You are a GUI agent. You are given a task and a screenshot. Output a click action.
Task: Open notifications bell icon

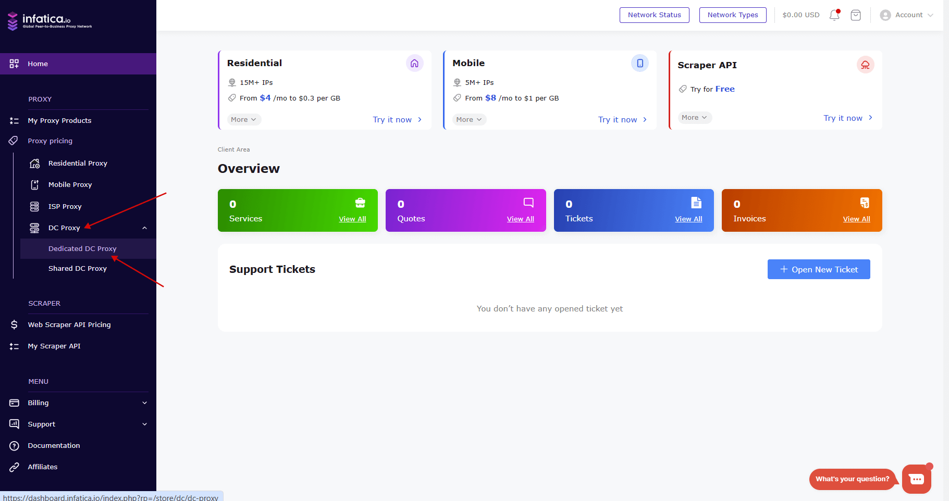pyautogui.click(x=834, y=15)
